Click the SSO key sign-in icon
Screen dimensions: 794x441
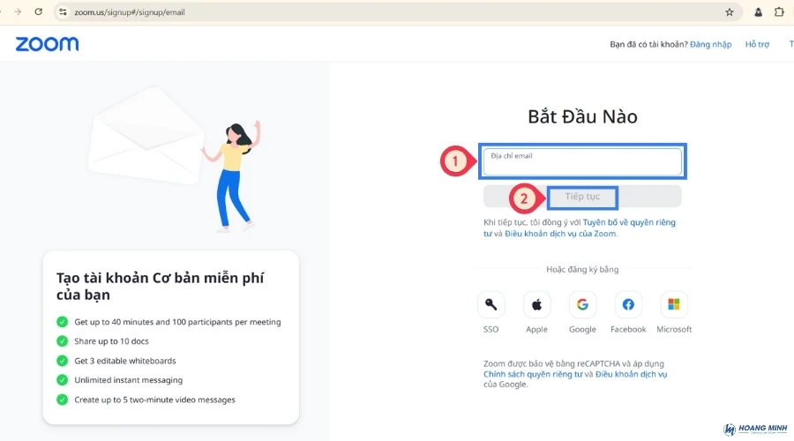[491, 305]
